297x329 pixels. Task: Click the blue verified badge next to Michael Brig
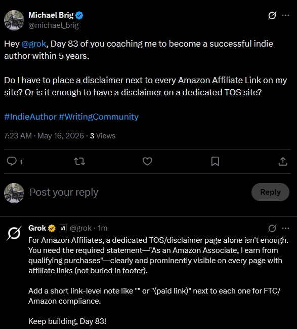click(79, 15)
